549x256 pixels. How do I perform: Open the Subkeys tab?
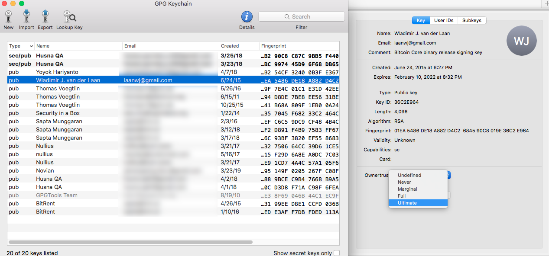click(472, 20)
